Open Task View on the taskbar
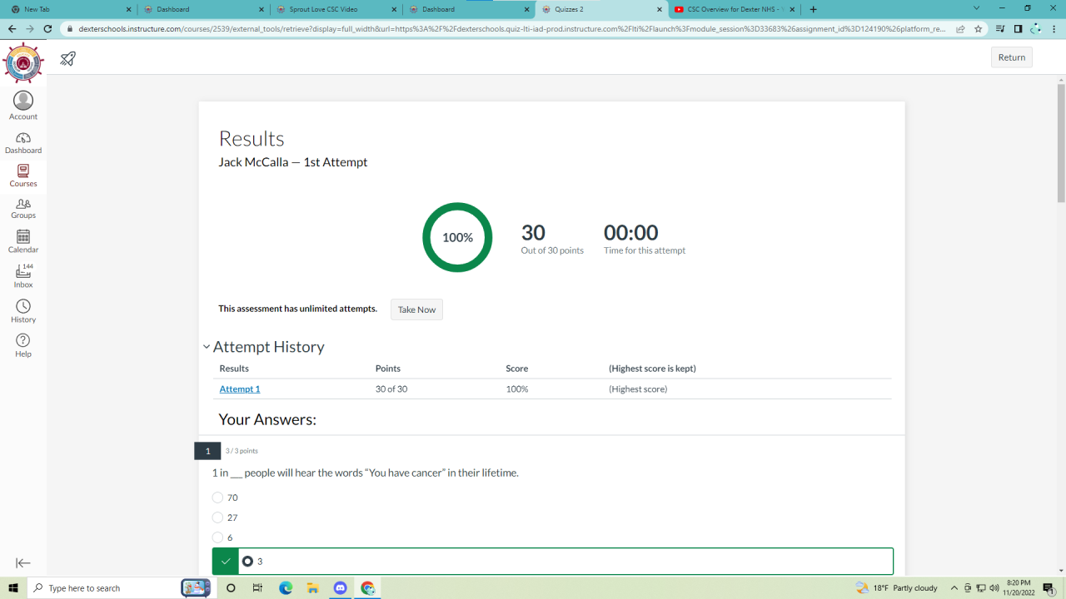 (x=258, y=588)
